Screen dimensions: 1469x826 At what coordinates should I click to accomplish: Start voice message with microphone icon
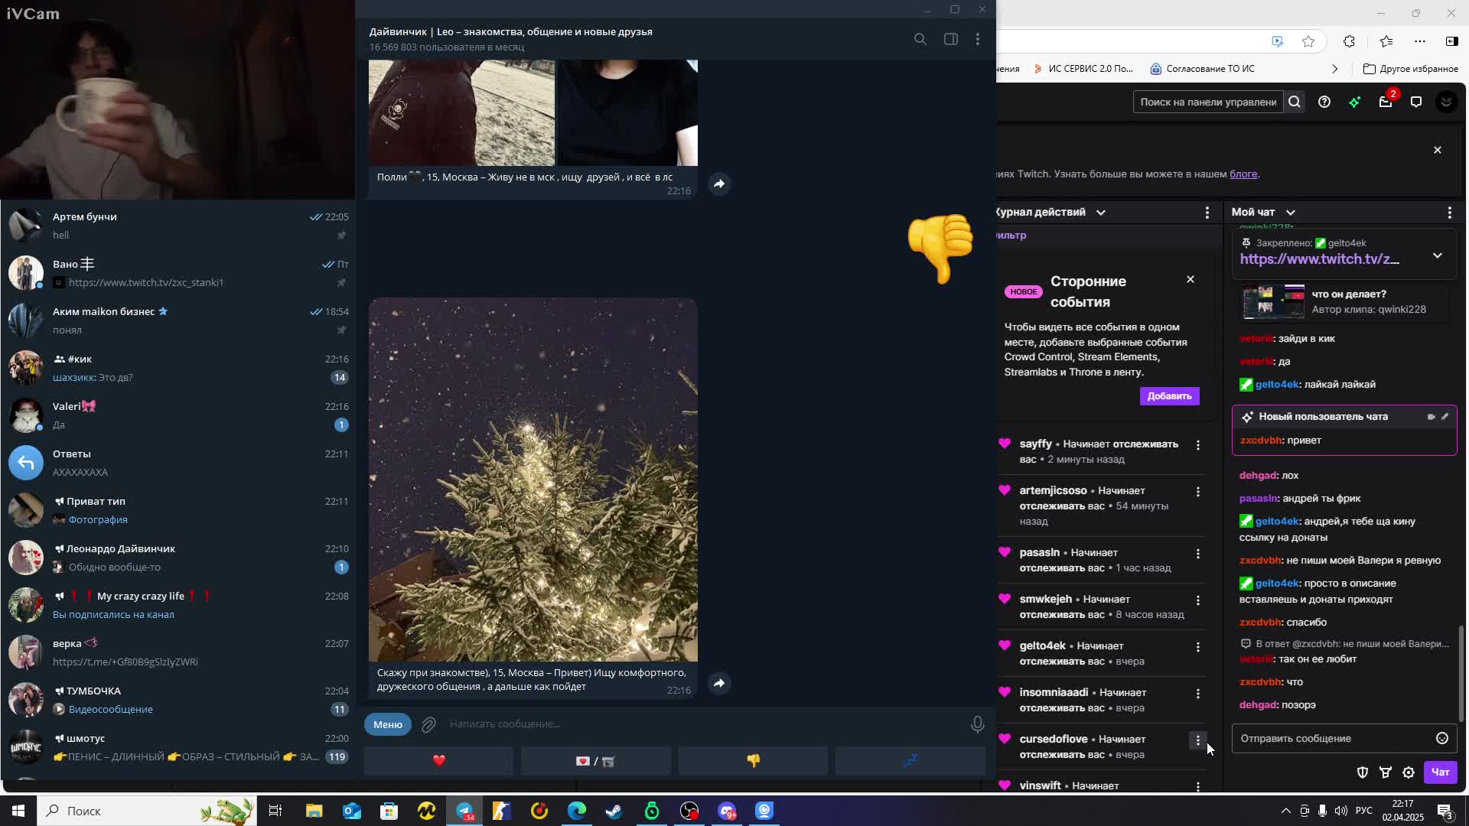click(x=977, y=724)
